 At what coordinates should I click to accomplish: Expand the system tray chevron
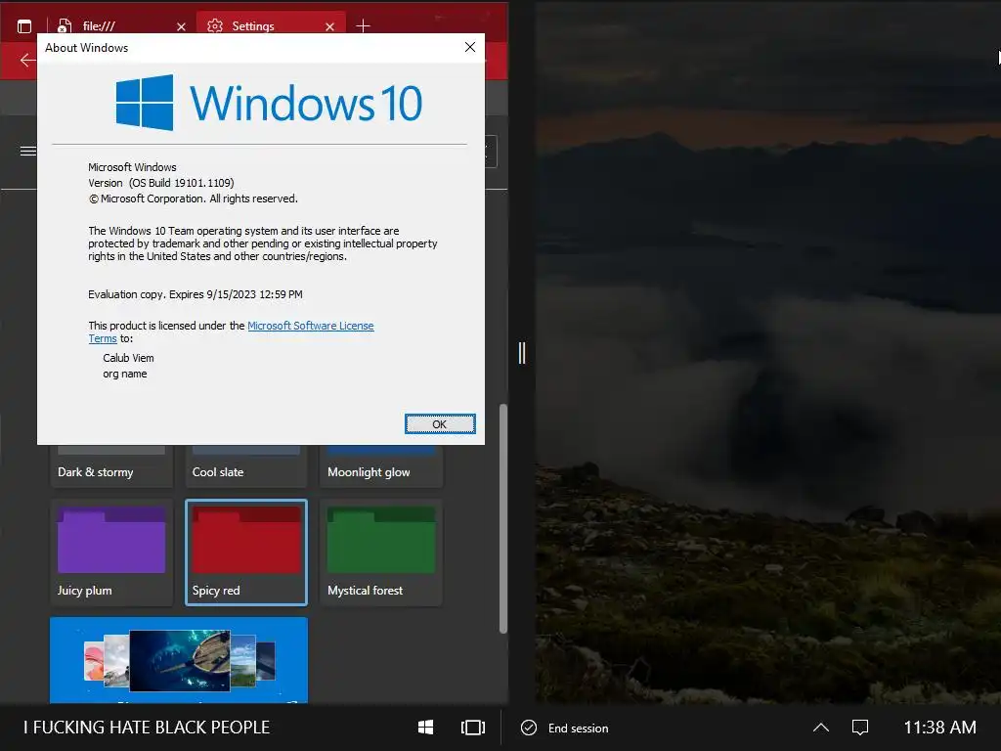click(x=821, y=728)
